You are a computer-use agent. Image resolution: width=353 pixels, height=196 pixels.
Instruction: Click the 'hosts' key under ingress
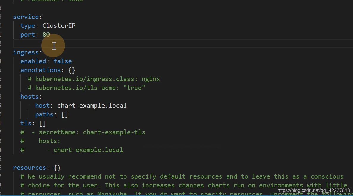[x=30, y=97]
